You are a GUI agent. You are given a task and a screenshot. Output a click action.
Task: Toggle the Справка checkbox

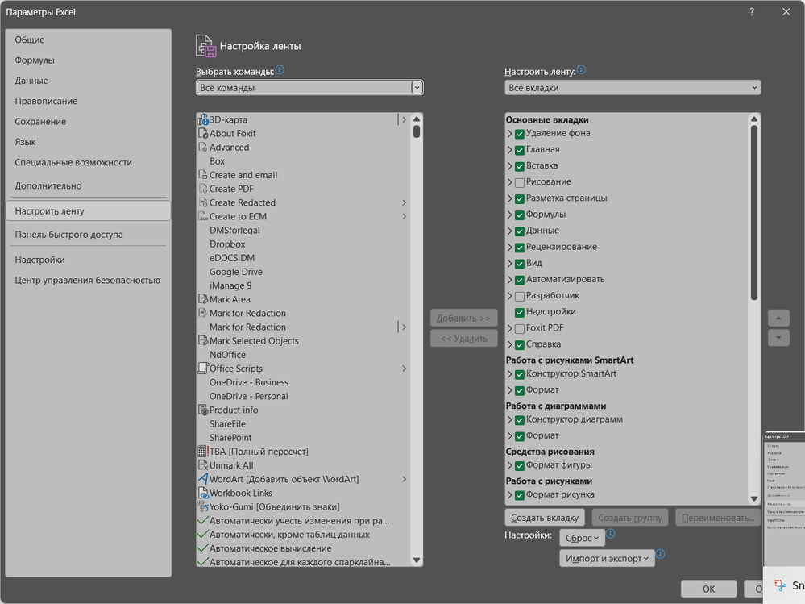pos(520,344)
